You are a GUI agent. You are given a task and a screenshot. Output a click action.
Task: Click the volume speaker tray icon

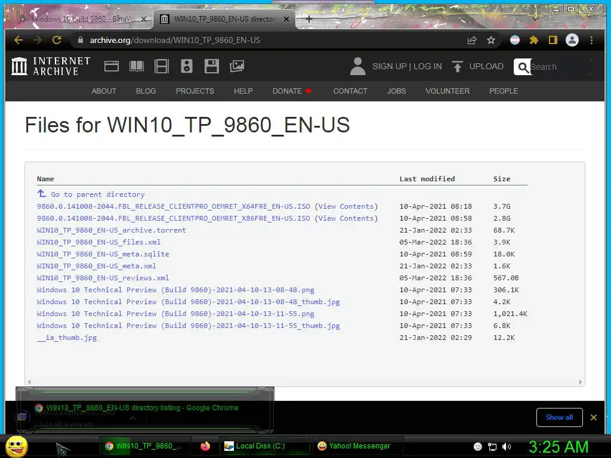507,447
